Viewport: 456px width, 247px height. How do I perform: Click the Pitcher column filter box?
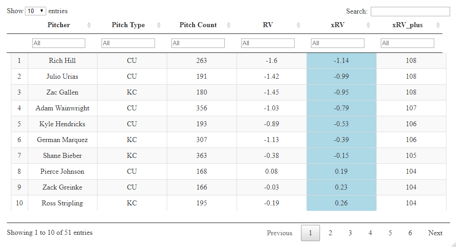[x=58, y=43]
